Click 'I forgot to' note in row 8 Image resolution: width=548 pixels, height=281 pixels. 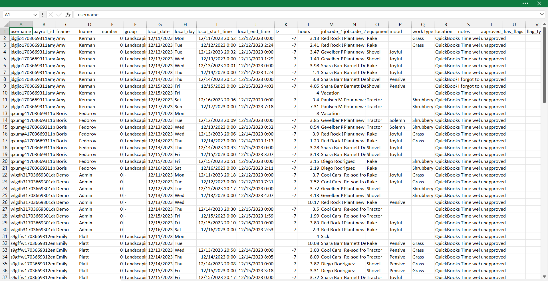point(468,79)
